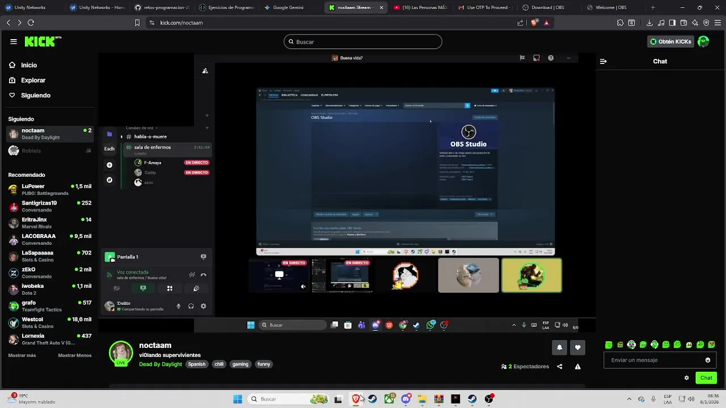
Task: Open File Explorer from the Windows taskbar
Action: pos(423,399)
